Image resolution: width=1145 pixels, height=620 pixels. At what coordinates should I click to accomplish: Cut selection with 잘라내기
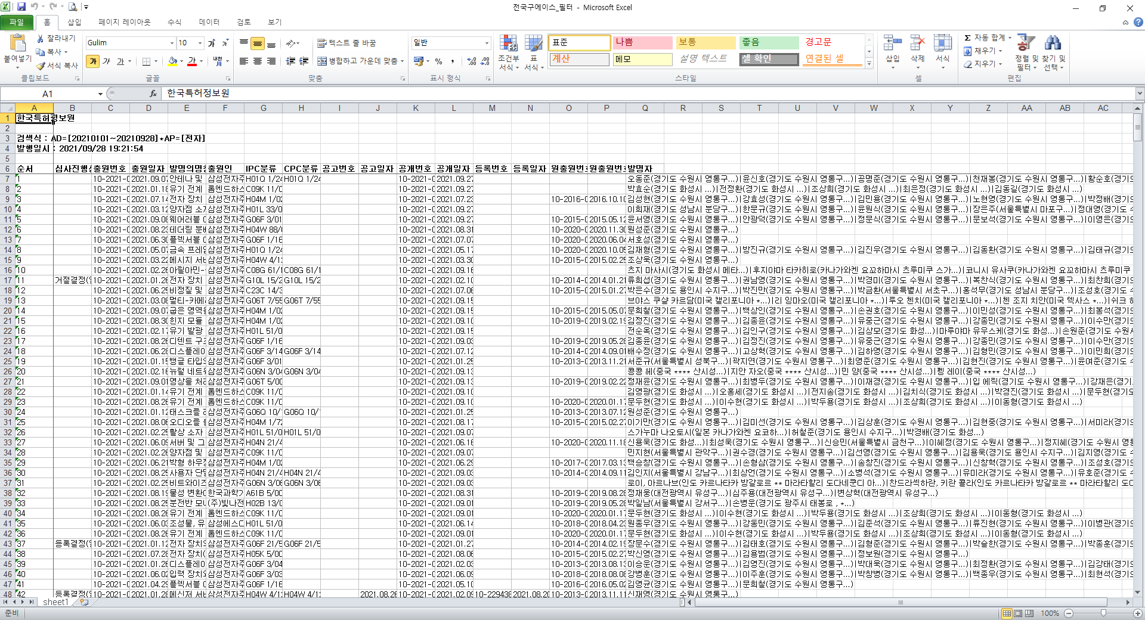[56, 38]
